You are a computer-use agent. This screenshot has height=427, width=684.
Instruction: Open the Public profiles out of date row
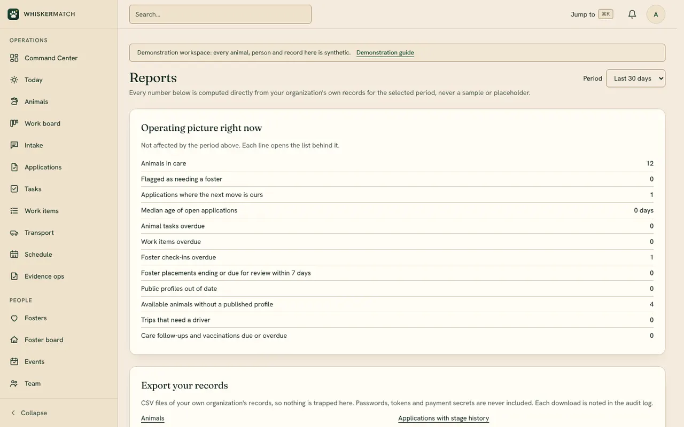pyautogui.click(x=397, y=289)
